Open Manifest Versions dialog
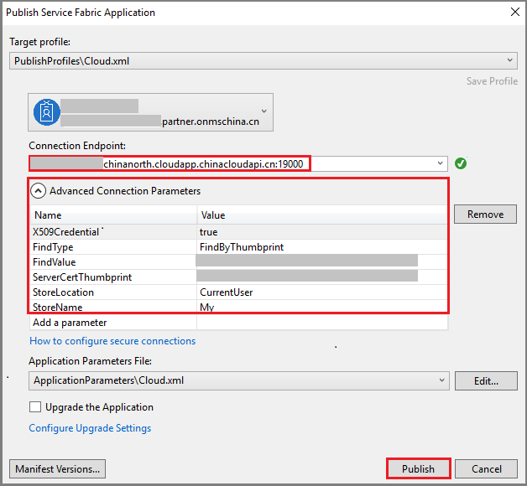The image size is (527, 486). tap(57, 468)
